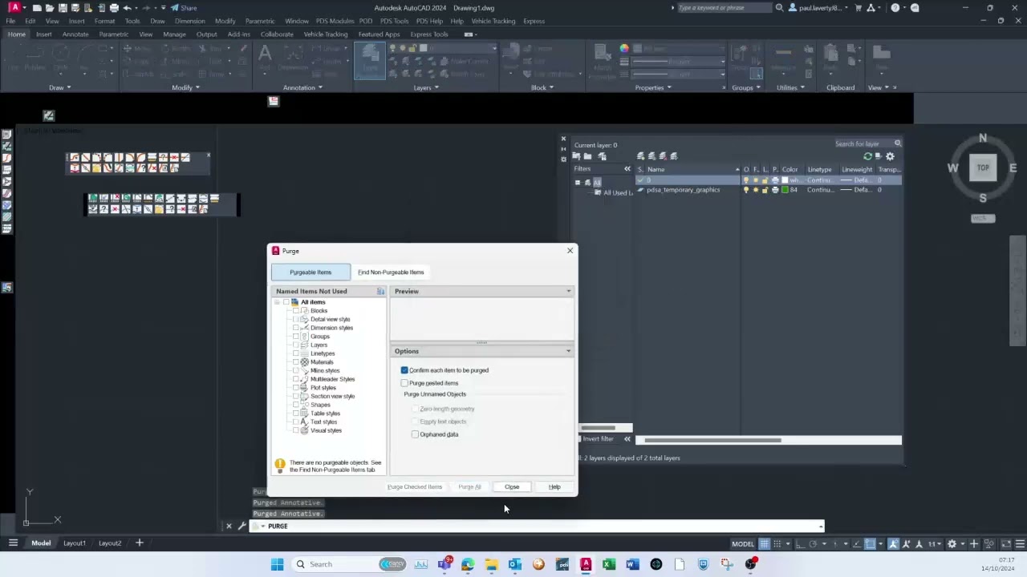Click the Close button in Purge dialog
Image resolution: width=1027 pixels, height=577 pixels.
click(512, 487)
